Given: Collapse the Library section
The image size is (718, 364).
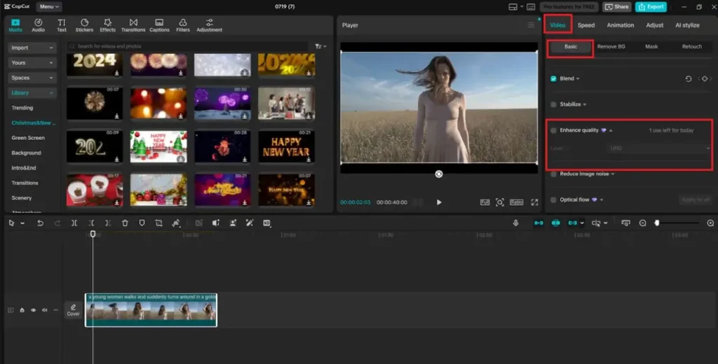Looking at the screenshot, I should 32,93.
